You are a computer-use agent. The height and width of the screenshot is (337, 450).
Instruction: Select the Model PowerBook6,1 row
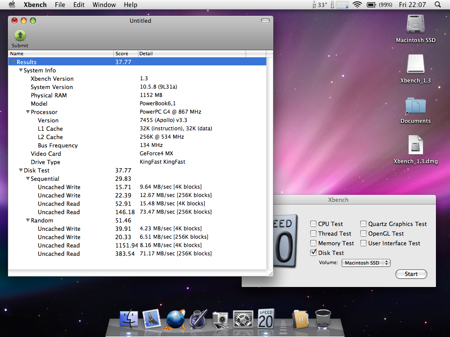(x=137, y=104)
